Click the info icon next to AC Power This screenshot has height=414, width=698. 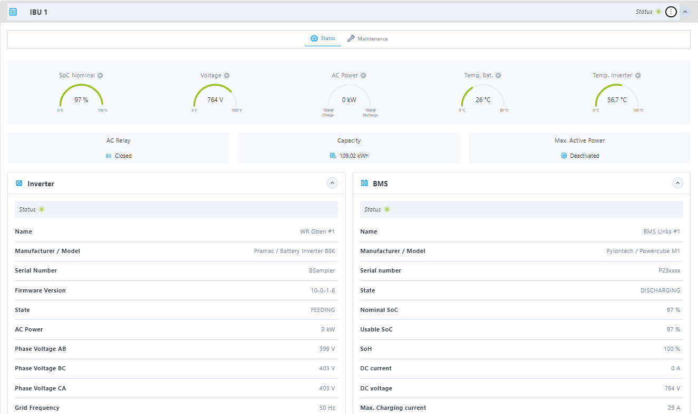click(x=363, y=75)
